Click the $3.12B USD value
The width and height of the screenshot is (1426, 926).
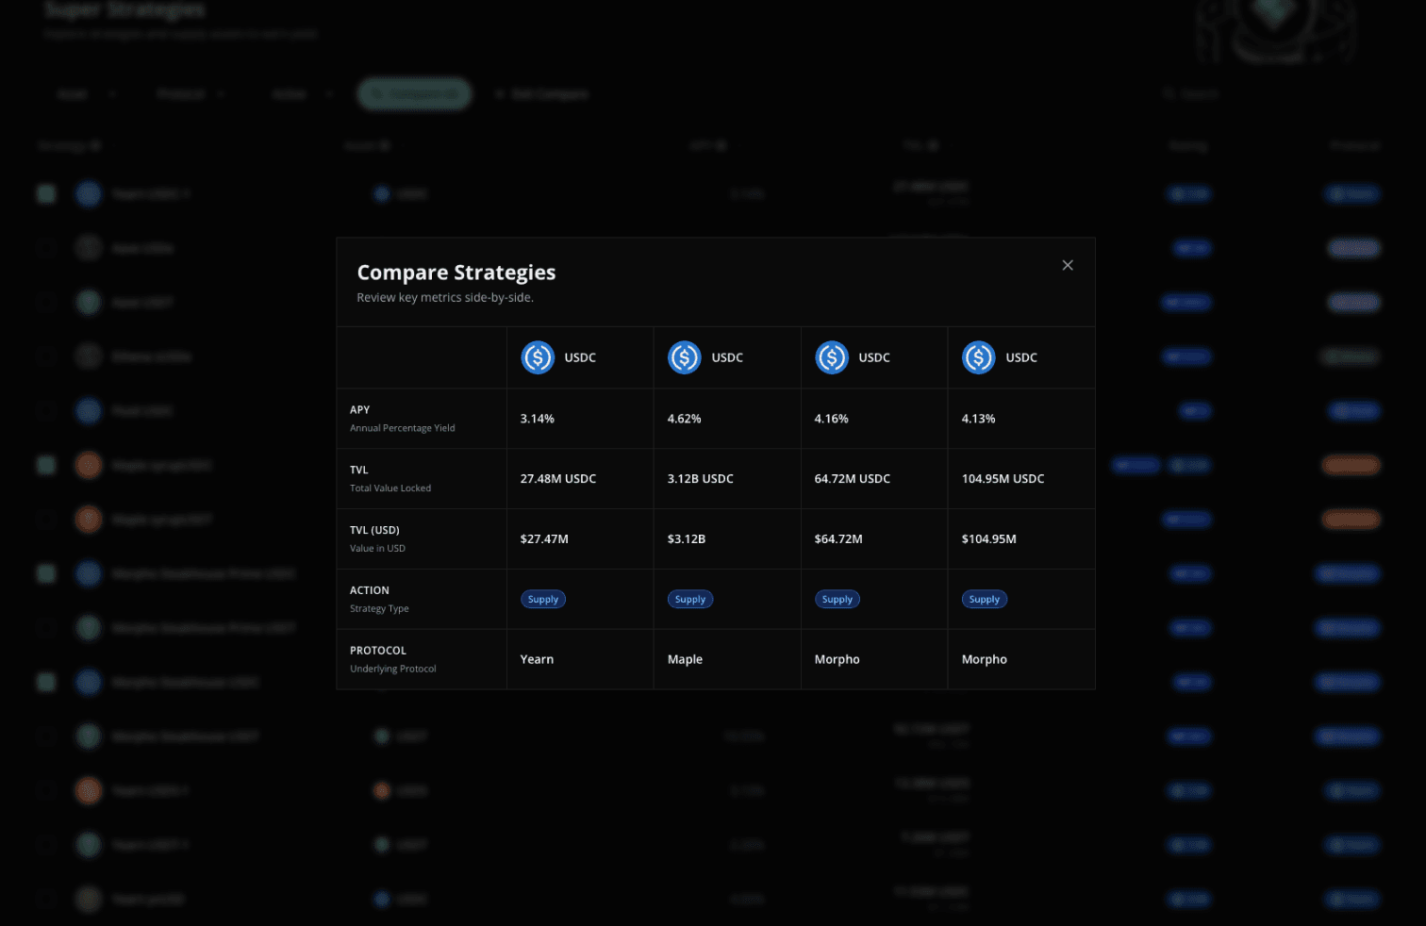click(x=687, y=539)
